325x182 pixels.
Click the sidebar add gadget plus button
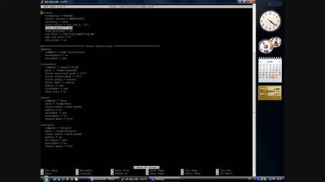tap(270, 4)
